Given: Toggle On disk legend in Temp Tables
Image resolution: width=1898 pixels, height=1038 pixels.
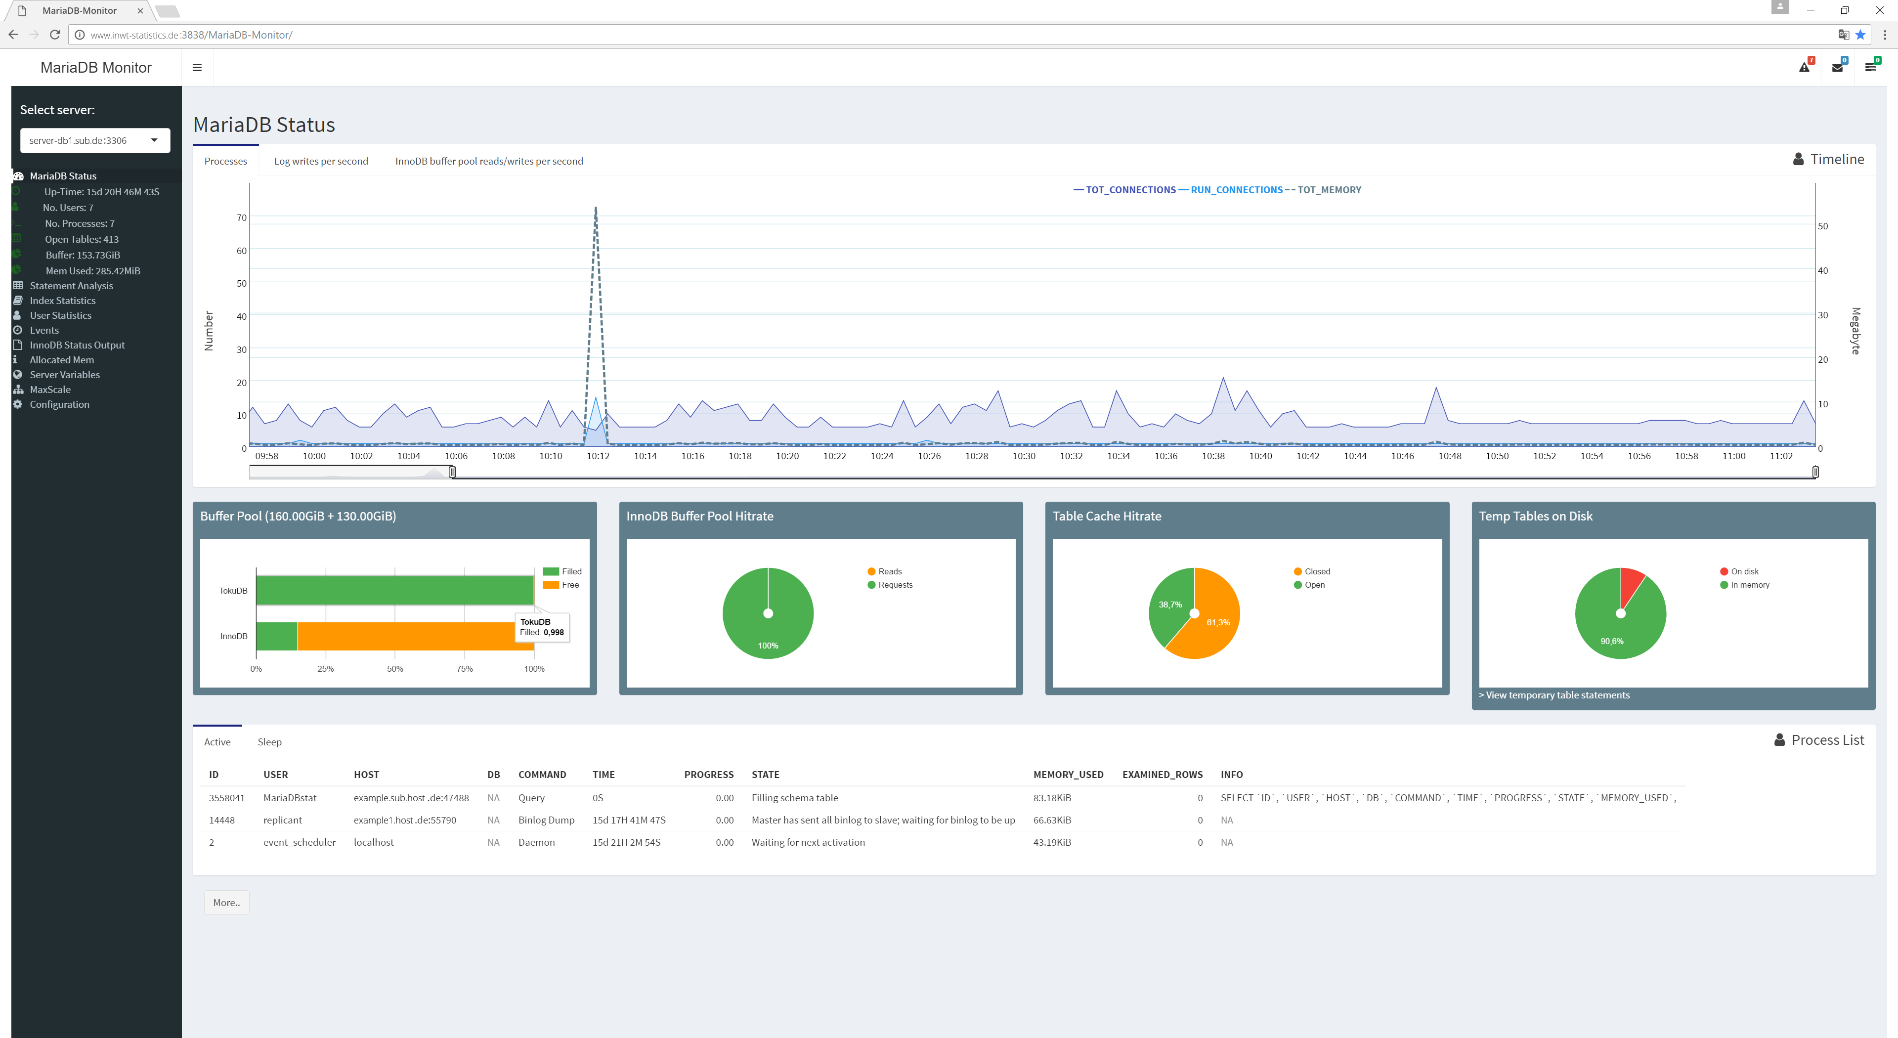Looking at the screenshot, I should pyautogui.click(x=1739, y=571).
